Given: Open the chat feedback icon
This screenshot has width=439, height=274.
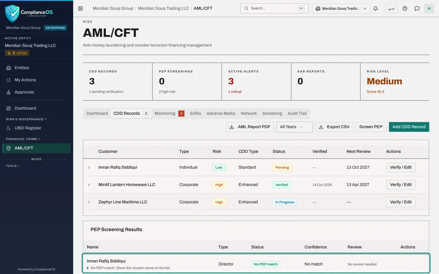Looking at the screenshot, I should pos(417,8).
